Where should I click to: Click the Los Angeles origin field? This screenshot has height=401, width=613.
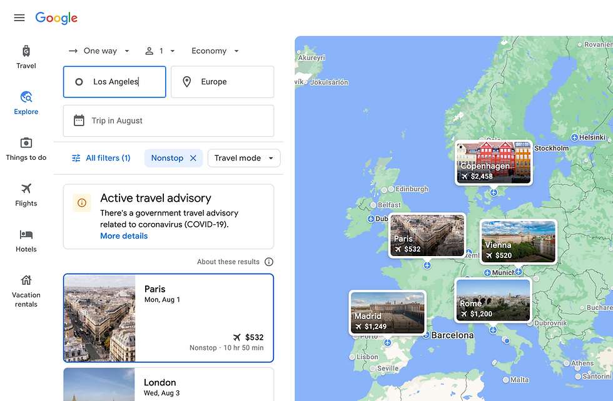(x=114, y=82)
